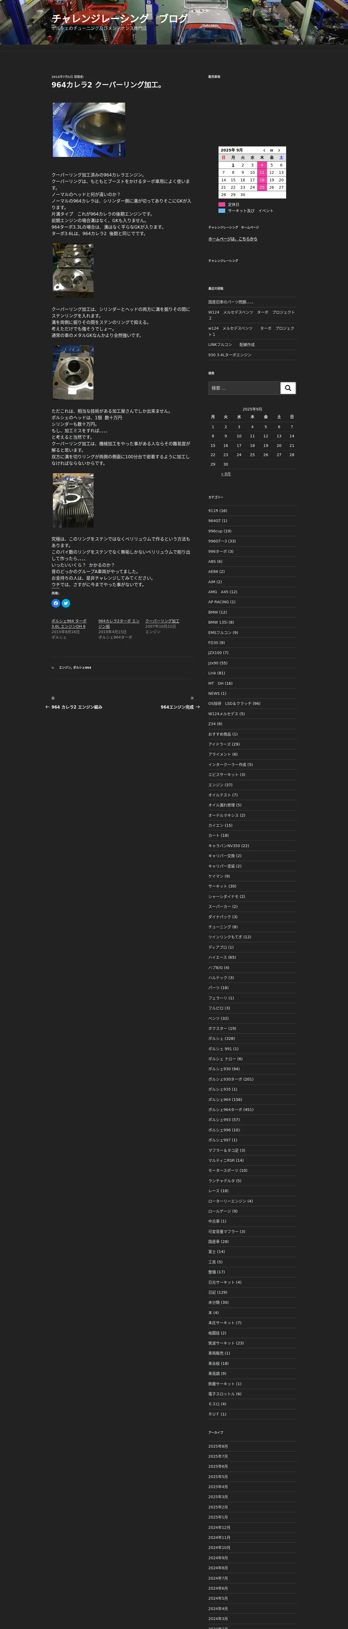
Task: Share the post on Facebook
Action: [x=56, y=603]
